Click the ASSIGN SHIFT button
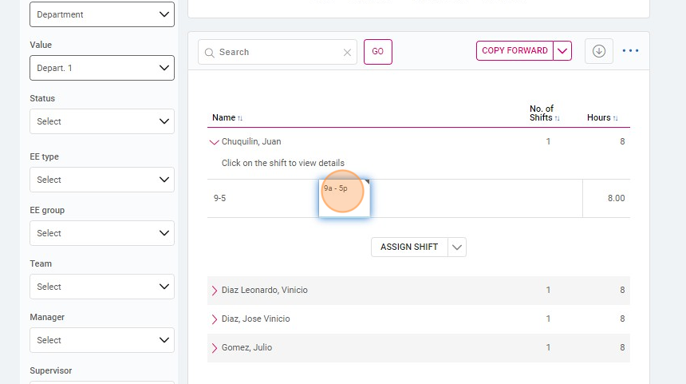The image size is (686, 384). [409, 247]
